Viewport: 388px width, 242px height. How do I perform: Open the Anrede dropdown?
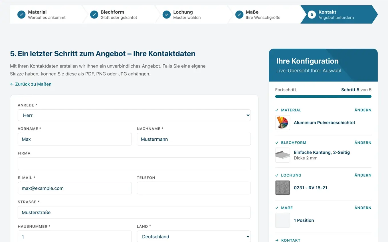pyautogui.click(x=134, y=115)
